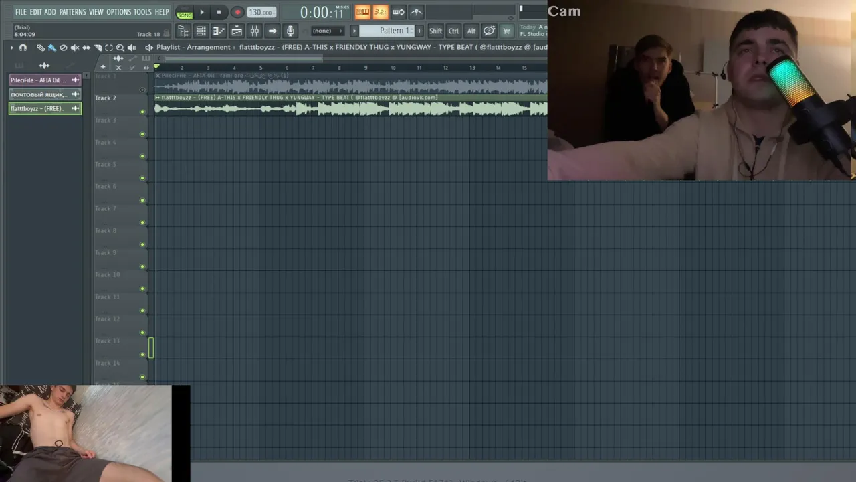Toggle the orange metronome button
Image resolution: width=856 pixels, height=482 pixels.
tap(362, 12)
